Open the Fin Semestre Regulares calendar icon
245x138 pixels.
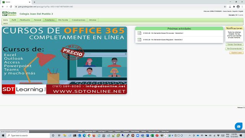click(x=139, y=40)
